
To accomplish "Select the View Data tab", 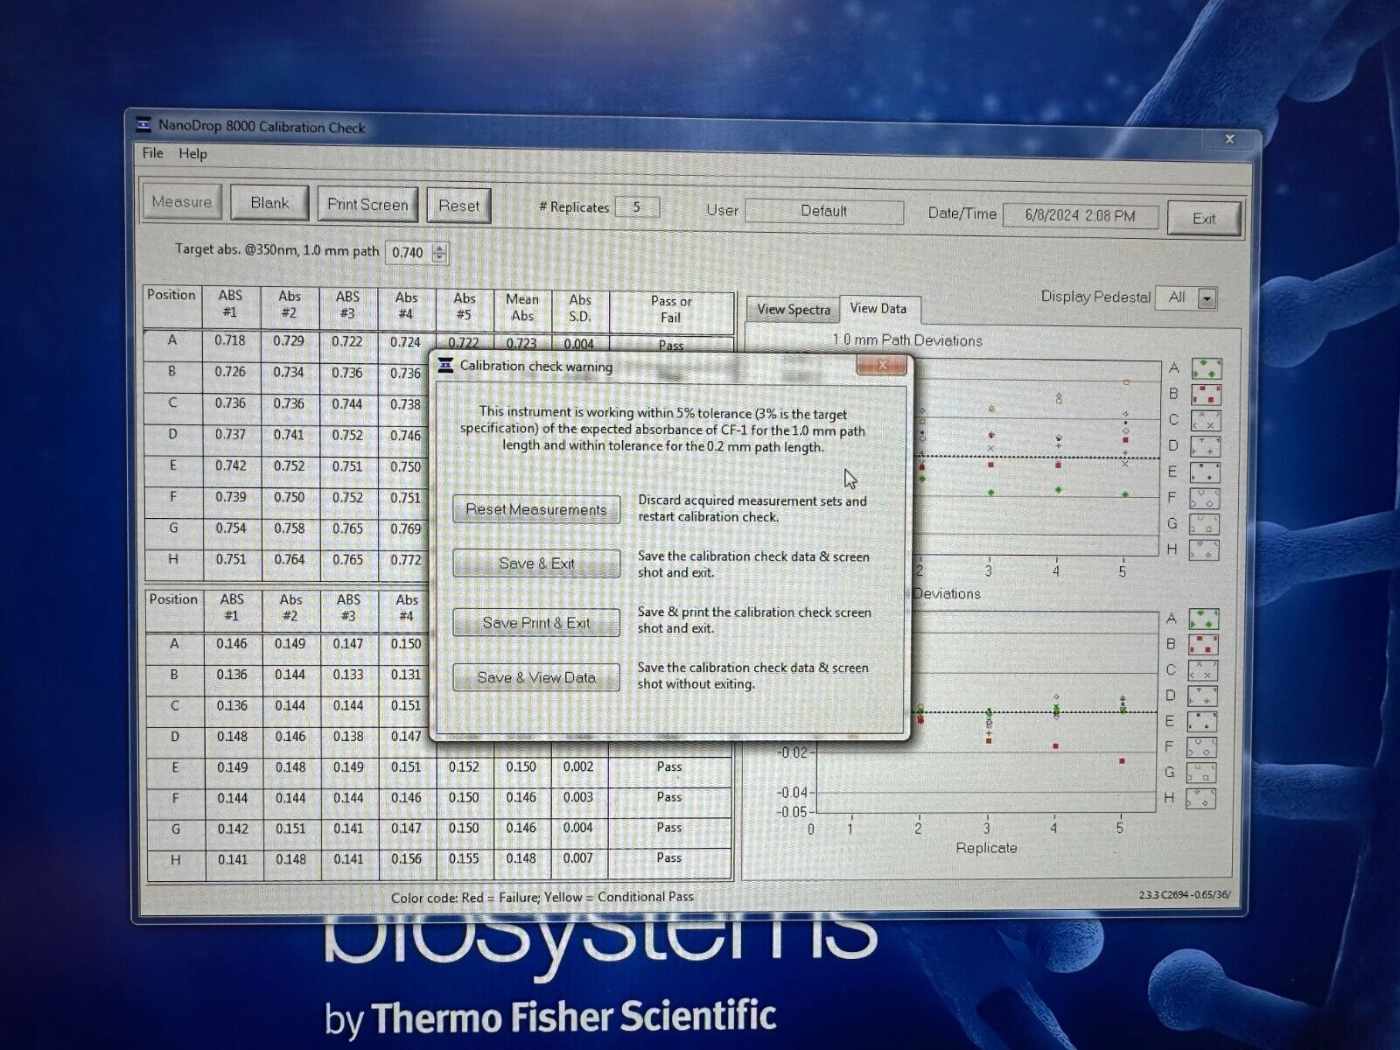I will 878,308.
